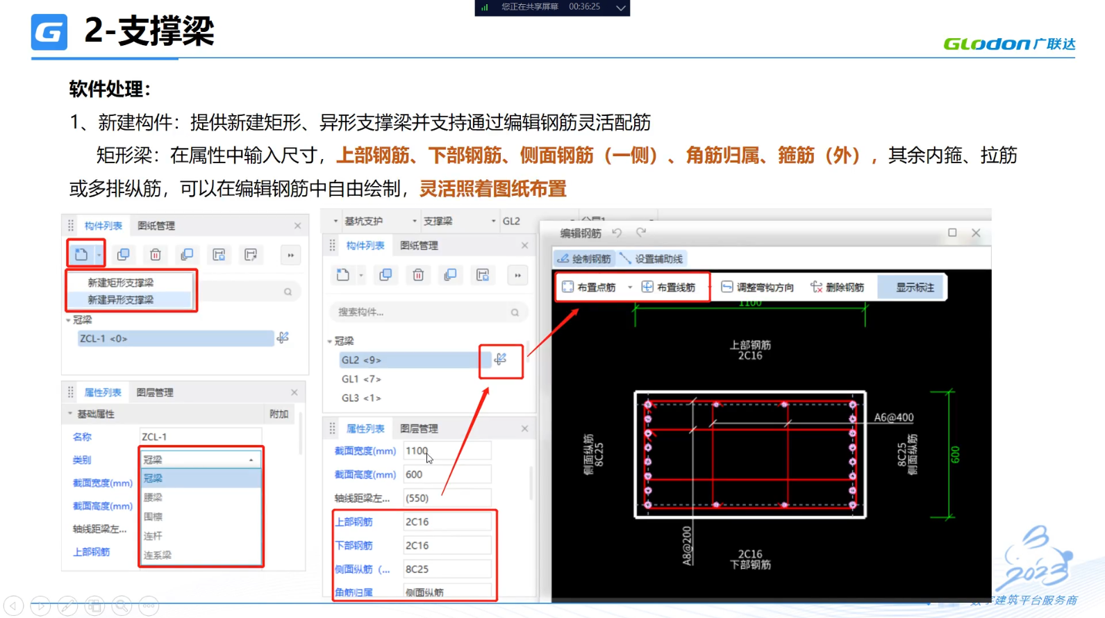1105x618 pixels.
Task: Select 腰梁 in the category dropdown list
Action: (x=201, y=497)
